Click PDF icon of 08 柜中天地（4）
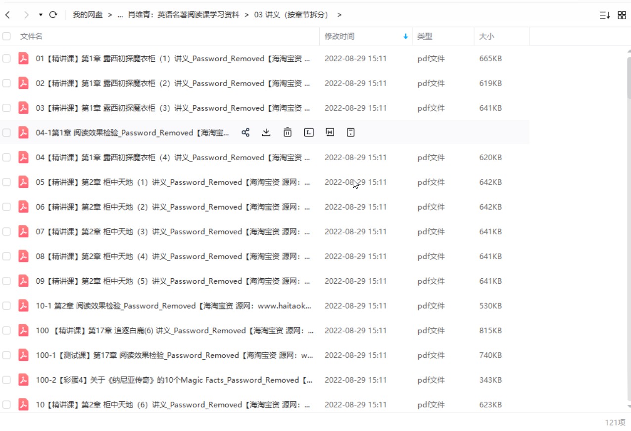631x431 pixels. tap(23, 256)
